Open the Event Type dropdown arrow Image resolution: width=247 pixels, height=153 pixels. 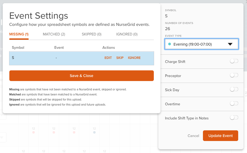point(230,44)
